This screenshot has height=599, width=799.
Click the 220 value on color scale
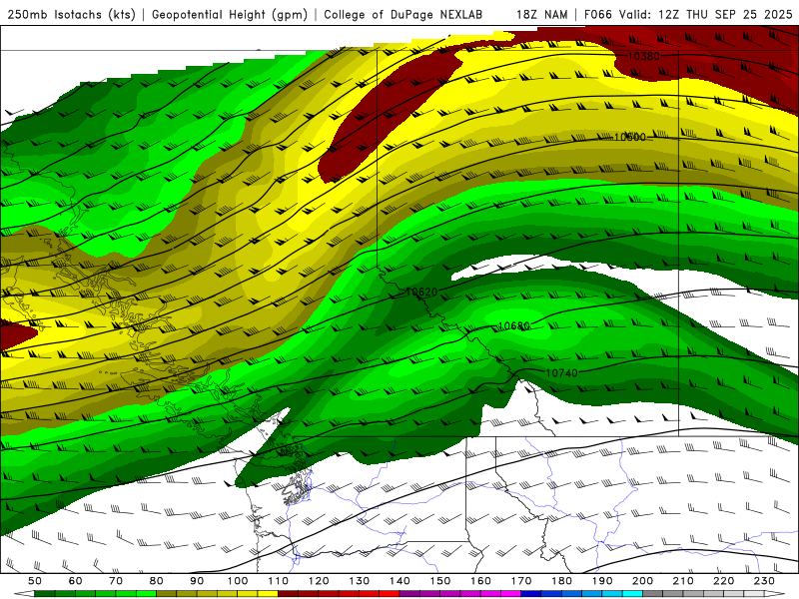(724, 581)
